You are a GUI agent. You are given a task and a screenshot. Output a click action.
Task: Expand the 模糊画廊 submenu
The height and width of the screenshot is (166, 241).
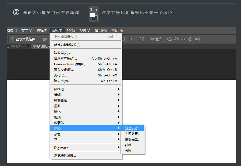point(86,100)
